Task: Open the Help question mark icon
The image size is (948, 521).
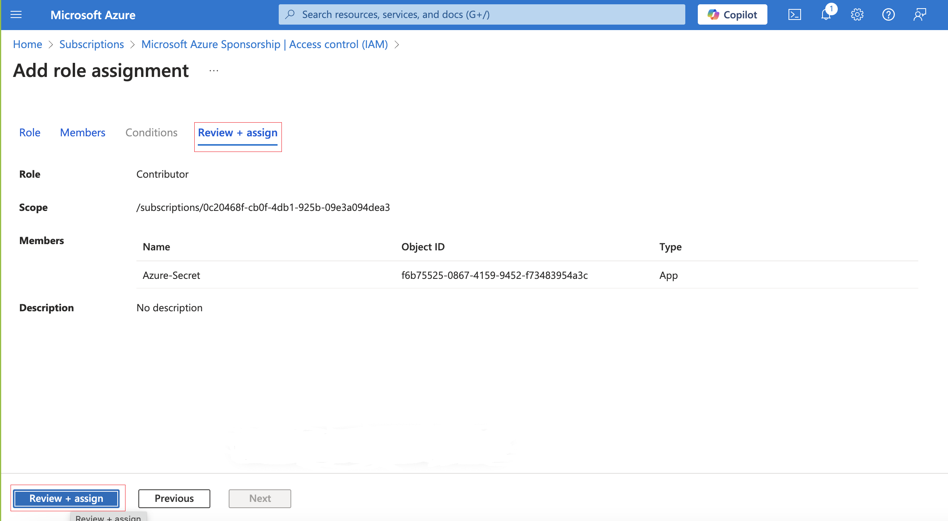Action: point(888,15)
